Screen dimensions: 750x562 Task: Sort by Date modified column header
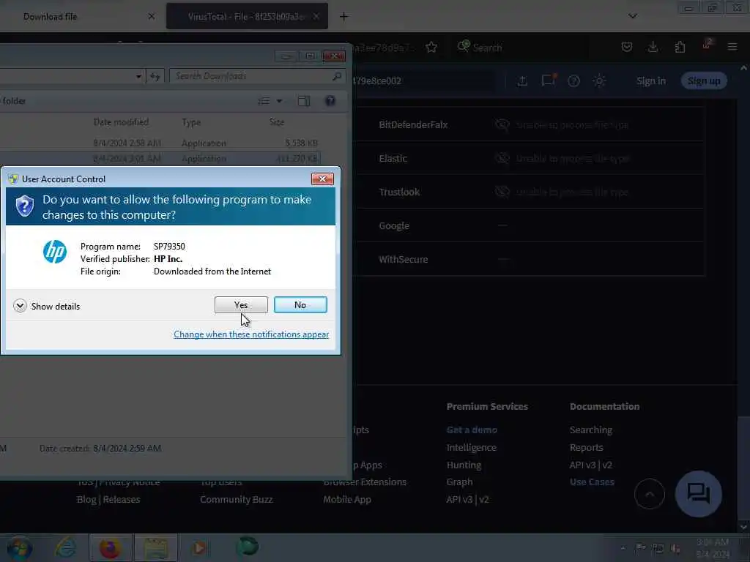tap(121, 122)
